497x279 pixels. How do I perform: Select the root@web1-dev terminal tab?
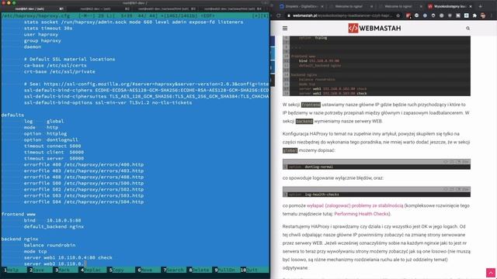click(166, 9)
